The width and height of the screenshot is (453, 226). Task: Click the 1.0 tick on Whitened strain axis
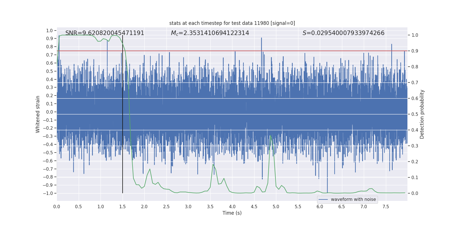pos(50,31)
